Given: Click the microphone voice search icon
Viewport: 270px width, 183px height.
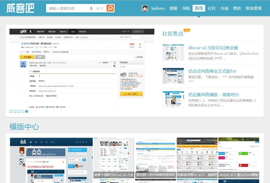Looking at the screenshot, I should [x=91, y=8].
